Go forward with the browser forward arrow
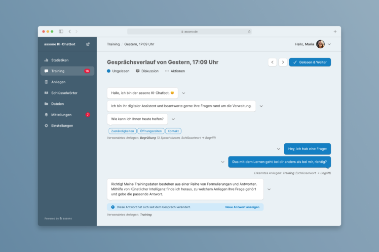Image resolution: width=379 pixels, height=252 pixels. [x=76, y=31]
